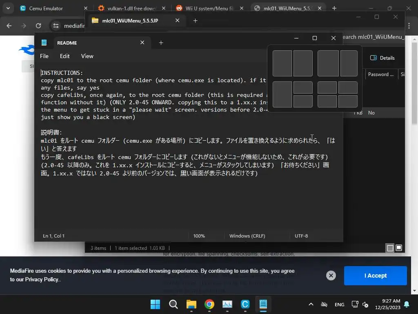Snap to wide left two-column zone
The height and width of the screenshot is (314, 418).
pyautogui.click(x=328, y=63)
